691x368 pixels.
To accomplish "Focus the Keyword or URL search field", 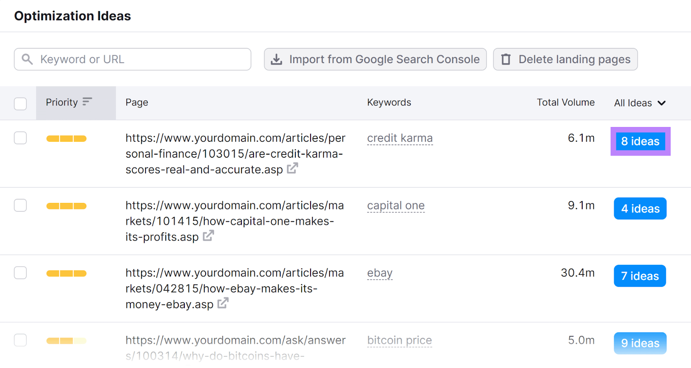I will (143, 59).
